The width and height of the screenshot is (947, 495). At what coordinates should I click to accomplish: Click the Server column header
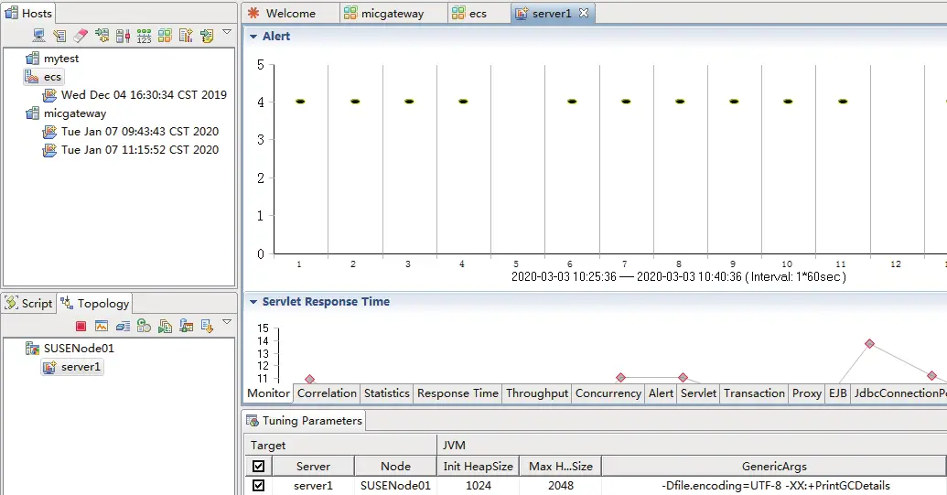tap(313, 466)
